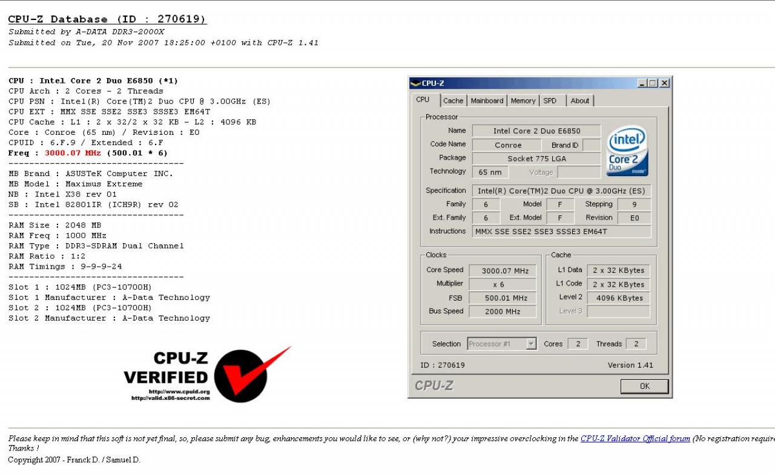Click the OK button
The image size is (775, 476).
coord(644,386)
